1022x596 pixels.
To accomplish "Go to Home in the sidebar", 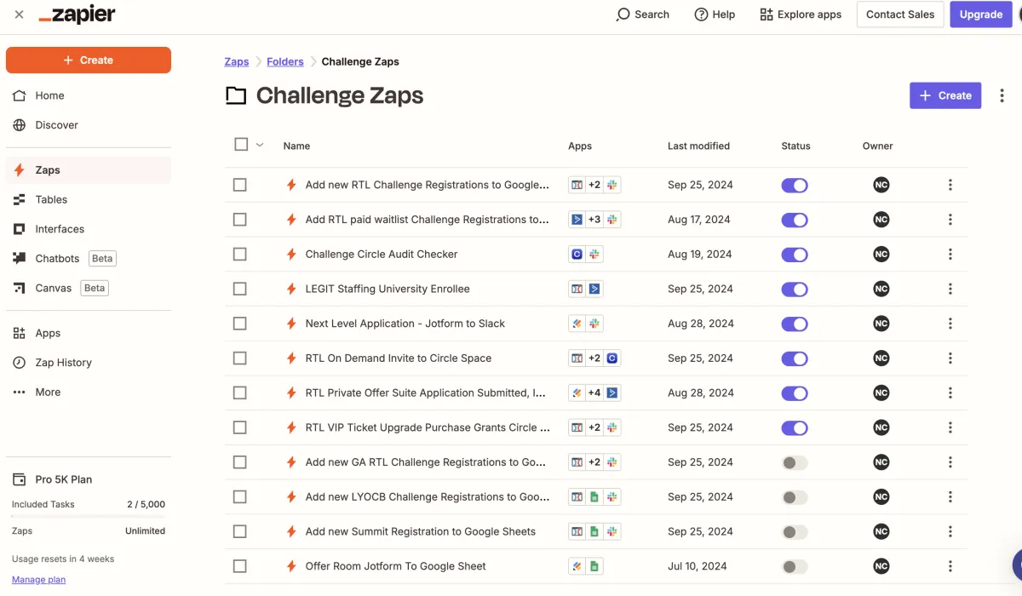I will (x=89, y=96).
